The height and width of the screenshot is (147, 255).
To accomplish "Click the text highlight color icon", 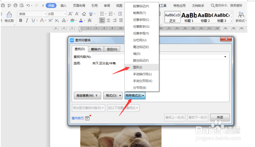I will click(72, 21).
